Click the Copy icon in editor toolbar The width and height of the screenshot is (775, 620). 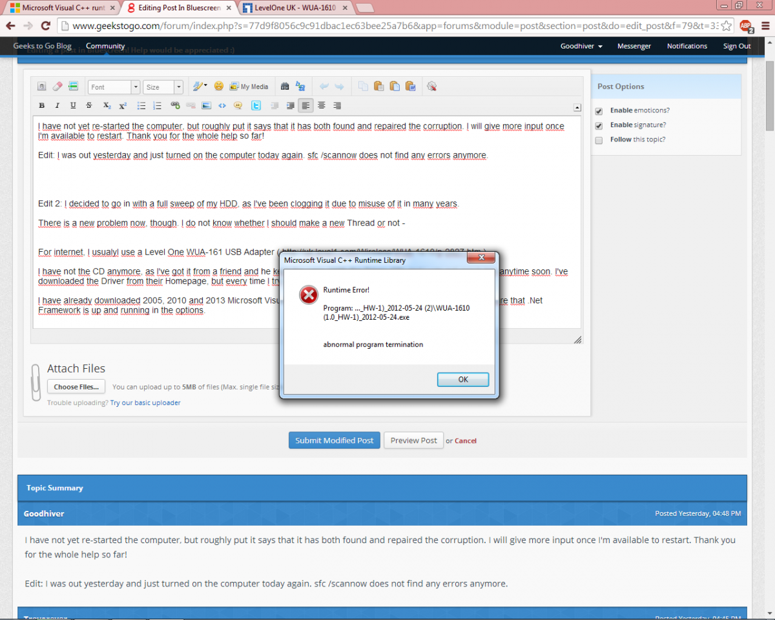(363, 87)
